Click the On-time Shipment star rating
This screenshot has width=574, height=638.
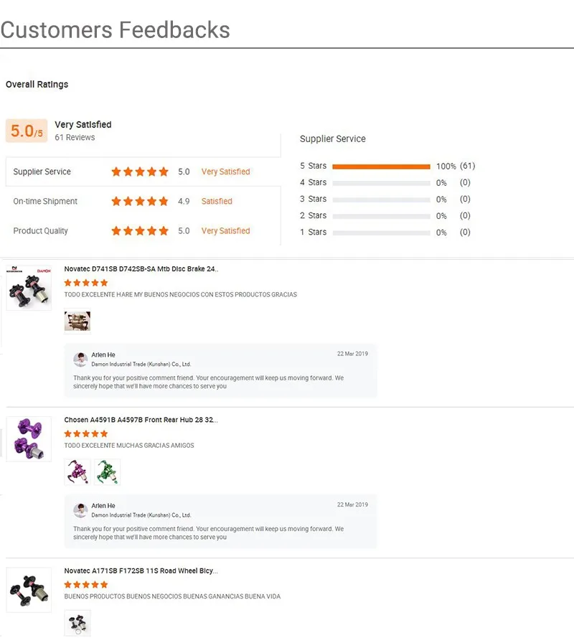click(x=140, y=202)
